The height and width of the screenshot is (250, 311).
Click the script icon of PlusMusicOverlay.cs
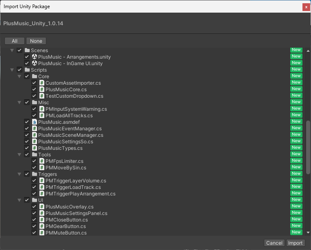41,207
